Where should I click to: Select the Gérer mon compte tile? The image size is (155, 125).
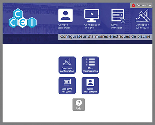click(x=90, y=86)
